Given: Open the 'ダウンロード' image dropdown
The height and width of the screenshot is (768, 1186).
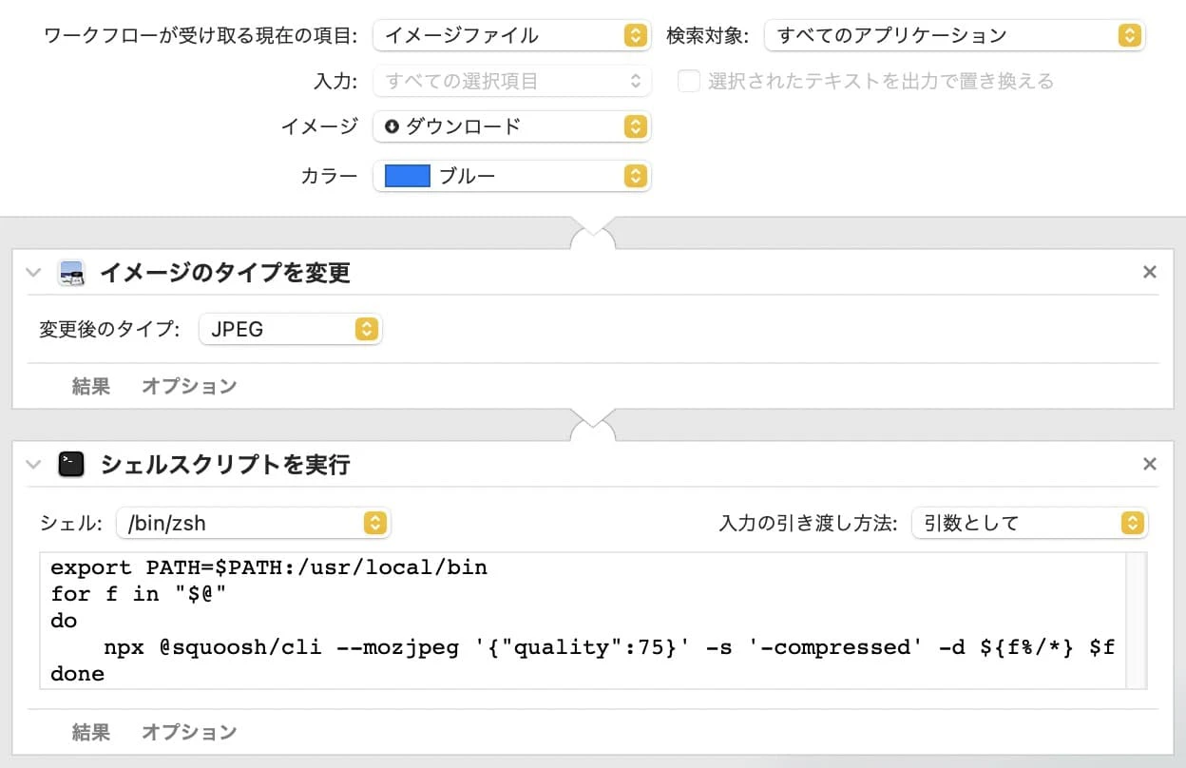Looking at the screenshot, I should (x=511, y=126).
